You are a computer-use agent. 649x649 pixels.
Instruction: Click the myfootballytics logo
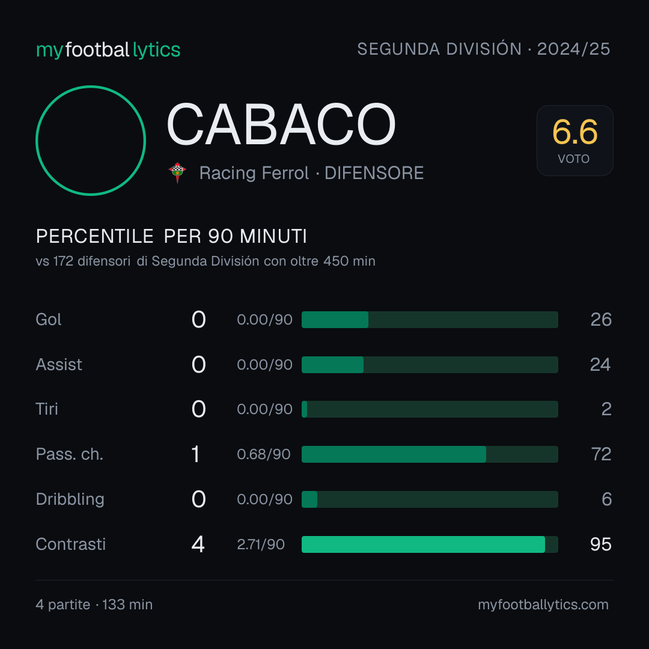108,50
